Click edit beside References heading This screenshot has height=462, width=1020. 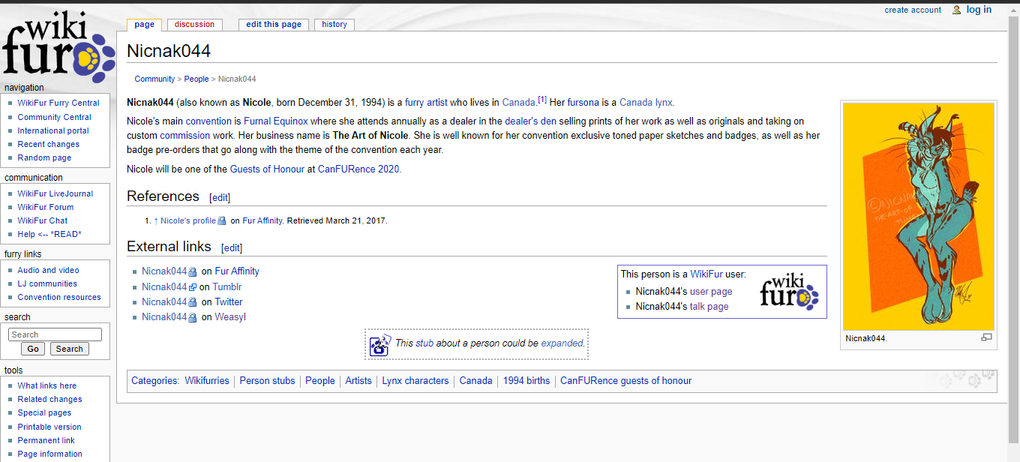[220, 198]
